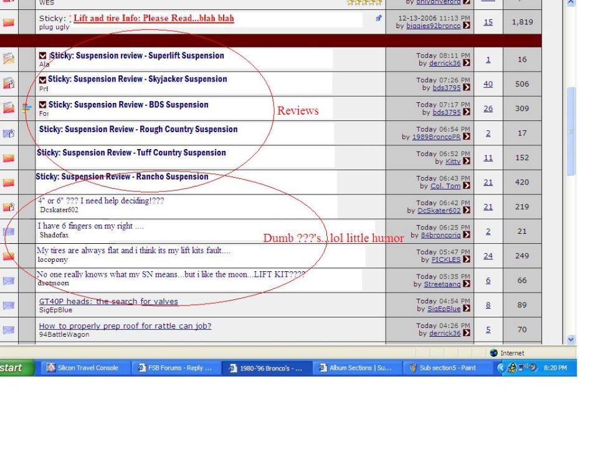Go to last post arrow after bds3795 07:17 PM
This screenshot has height=449, width=598.
467,112
